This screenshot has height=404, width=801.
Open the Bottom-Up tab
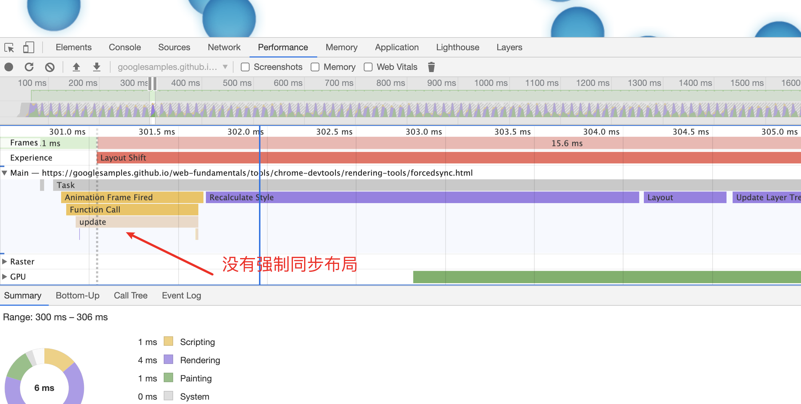(x=77, y=296)
